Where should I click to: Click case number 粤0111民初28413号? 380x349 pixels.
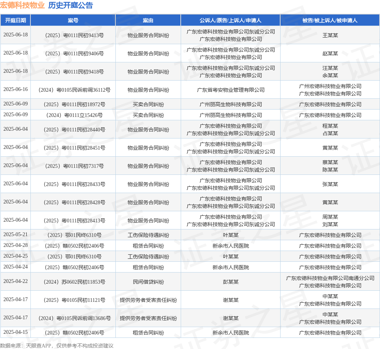click(74, 221)
